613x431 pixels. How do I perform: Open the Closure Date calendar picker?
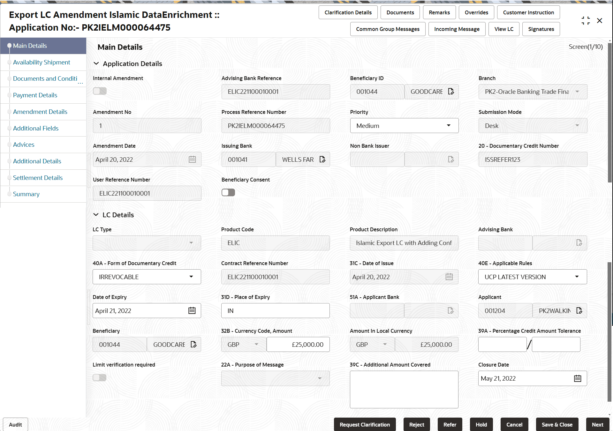578,378
